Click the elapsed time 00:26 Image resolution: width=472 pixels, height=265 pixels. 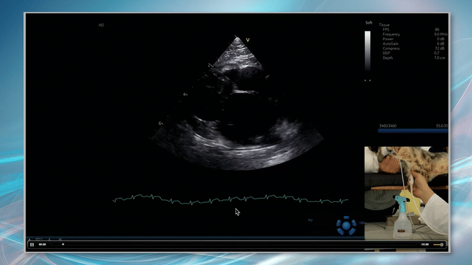[42, 245]
